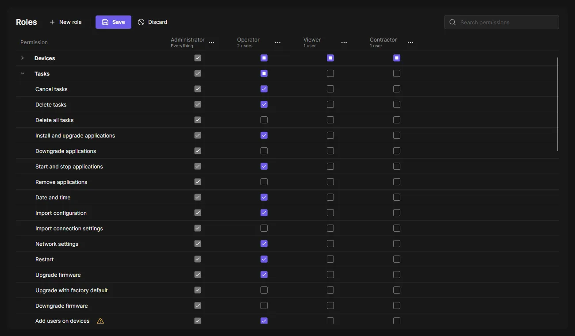575x336 pixels.
Task: Open the Administrator column three-dot menu
Action: point(211,42)
